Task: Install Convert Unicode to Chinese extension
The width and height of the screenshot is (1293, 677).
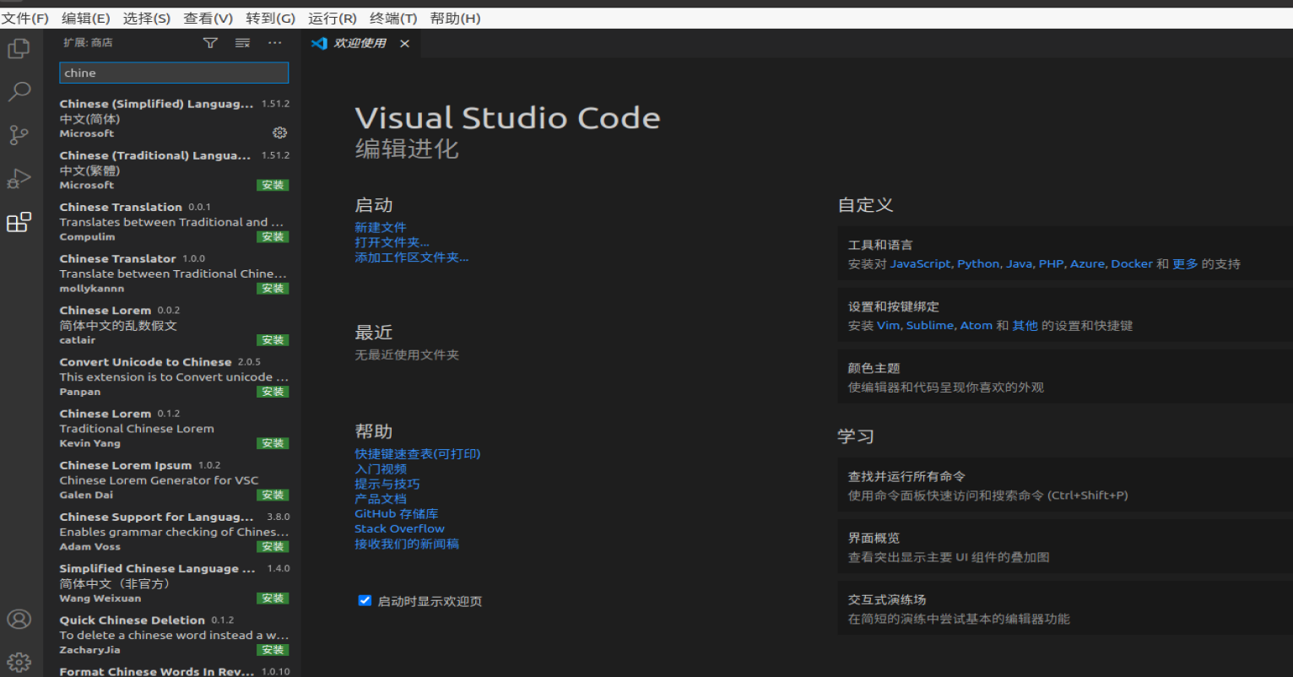Action: (x=273, y=392)
